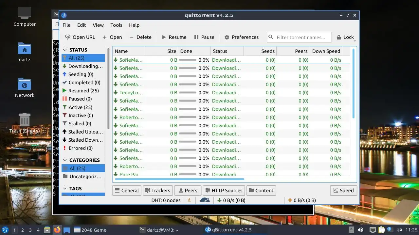Select the TeenyLo... torrent row
419x235 pixels.
pyautogui.click(x=231, y=93)
